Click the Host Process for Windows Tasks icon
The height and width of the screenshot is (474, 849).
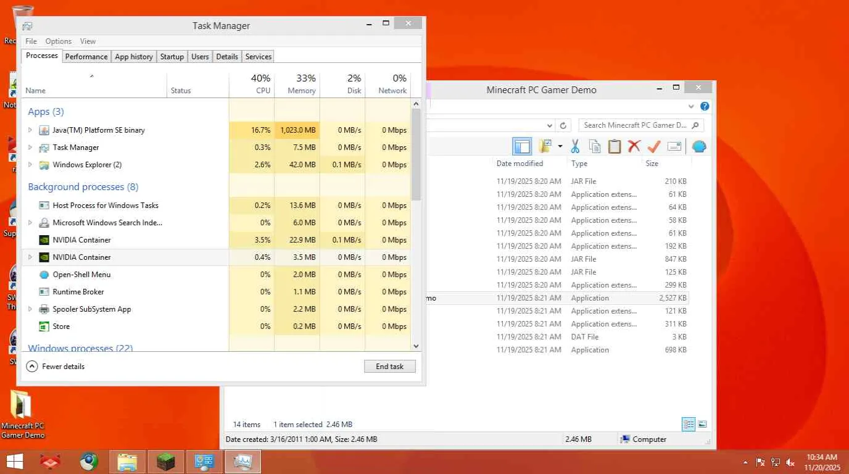44,206
